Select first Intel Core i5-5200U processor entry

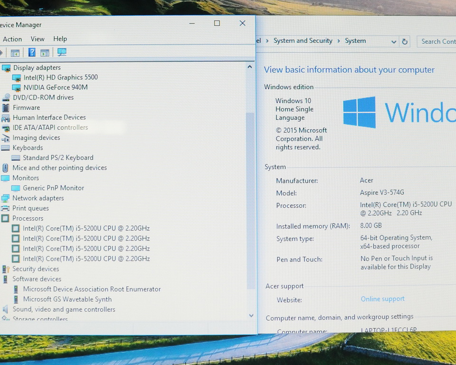pyautogui.click(x=86, y=228)
